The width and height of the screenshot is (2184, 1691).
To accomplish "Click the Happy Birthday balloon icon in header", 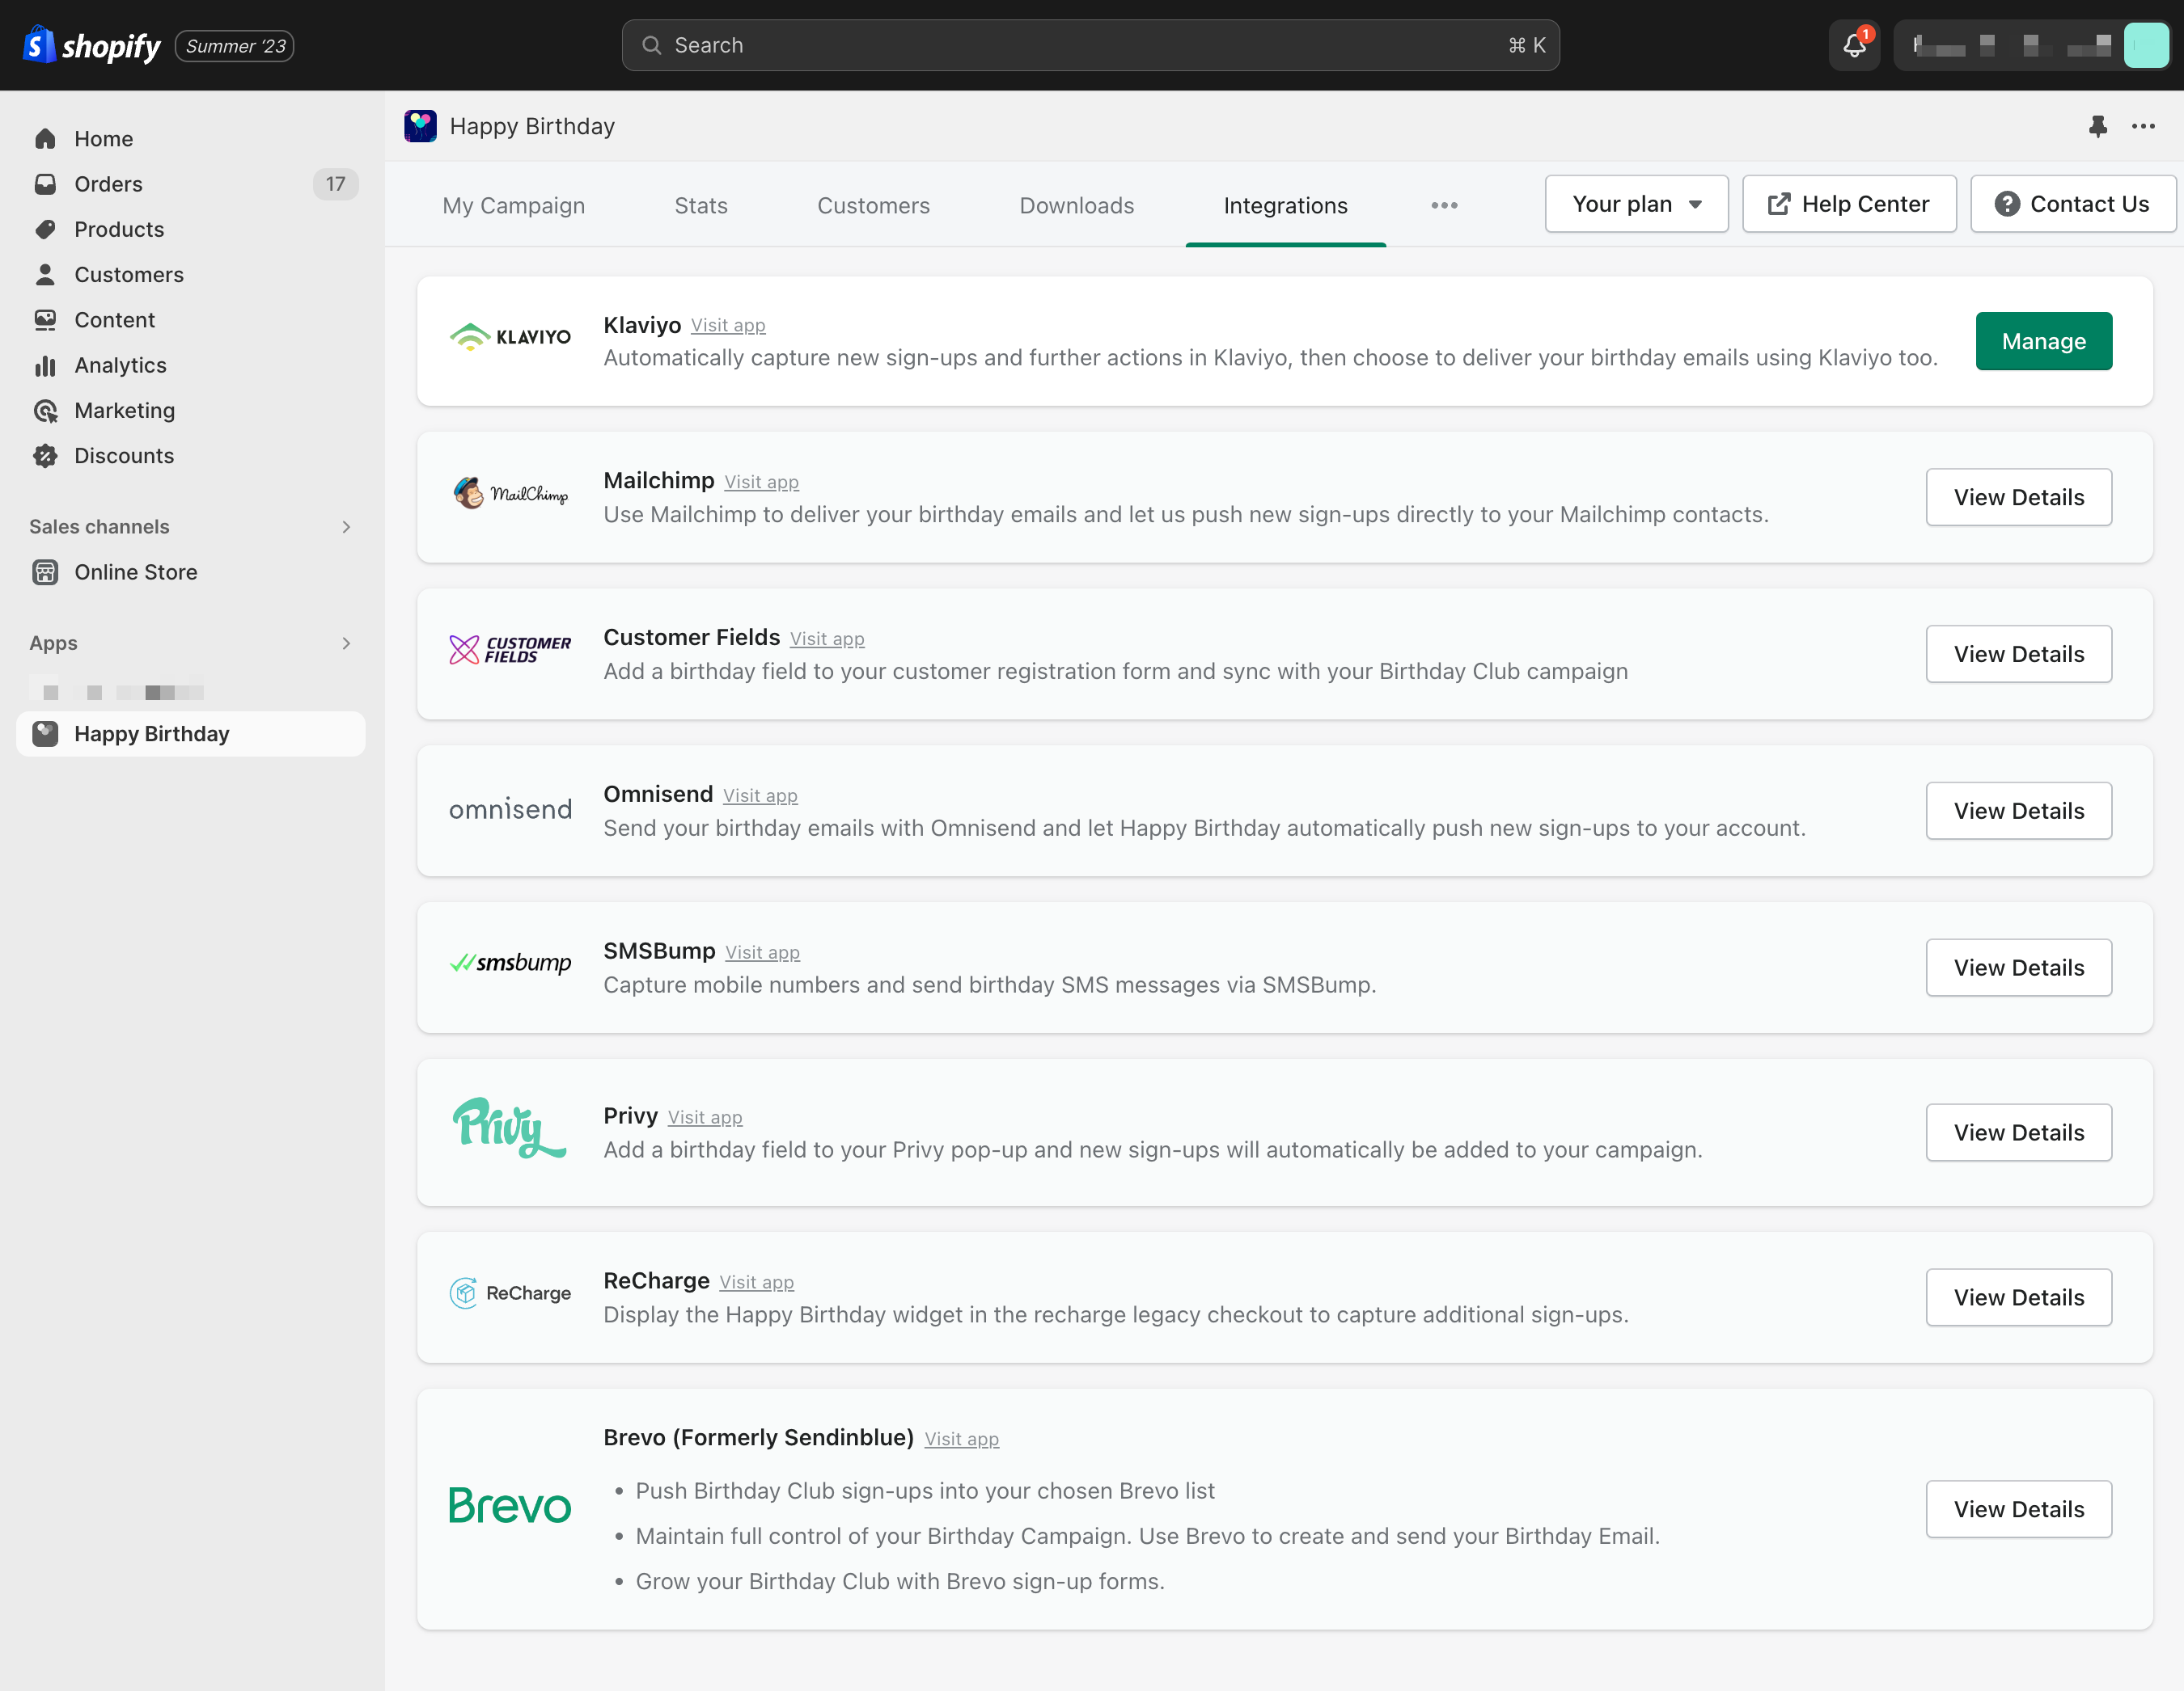I will pyautogui.click(x=420, y=126).
